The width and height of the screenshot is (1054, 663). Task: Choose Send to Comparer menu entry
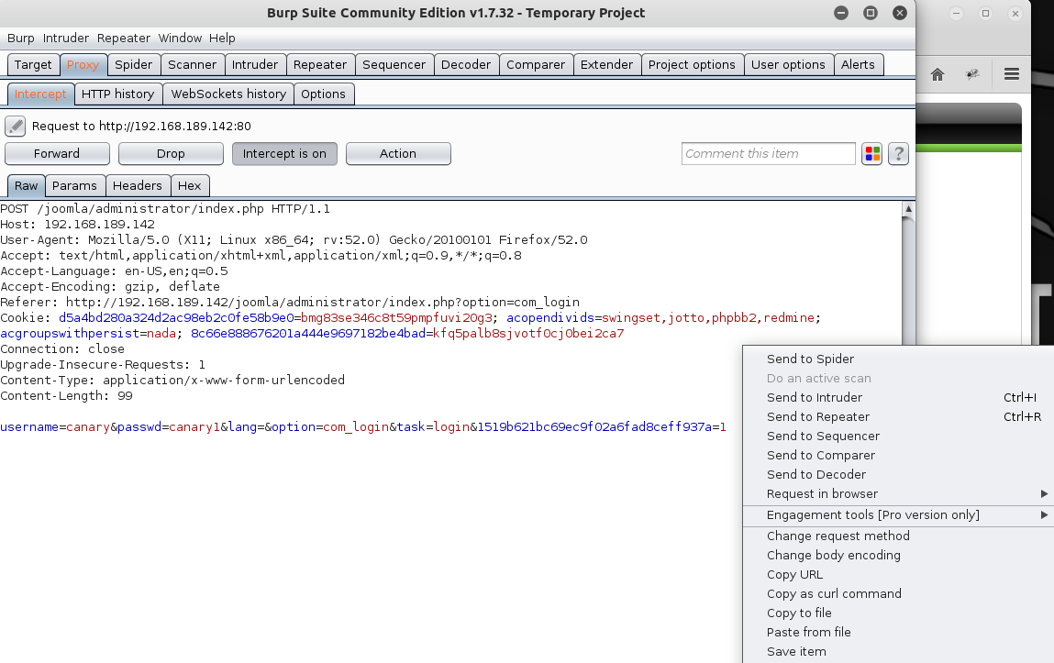(x=898, y=456)
